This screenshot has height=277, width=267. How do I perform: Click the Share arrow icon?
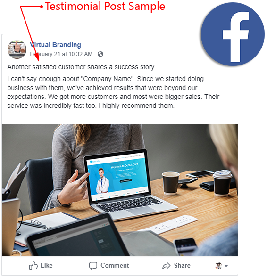click(x=166, y=266)
